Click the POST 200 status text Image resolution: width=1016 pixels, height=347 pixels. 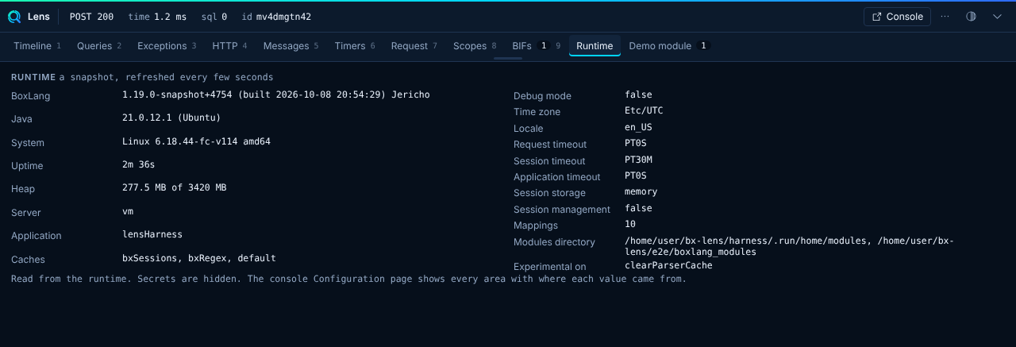point(91,17)
